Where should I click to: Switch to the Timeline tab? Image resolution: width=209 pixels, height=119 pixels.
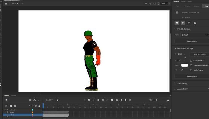(x=6, y=96)
